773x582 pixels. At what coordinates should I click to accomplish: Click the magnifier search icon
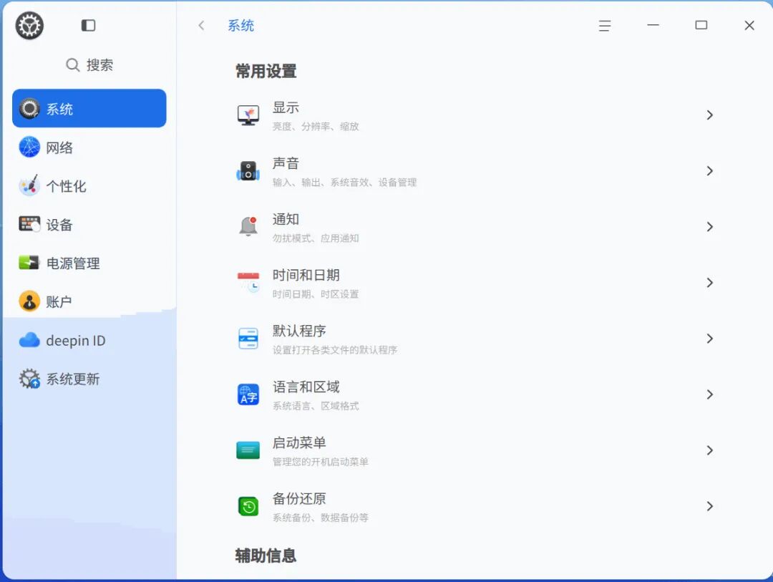click(x=72, y=65)
